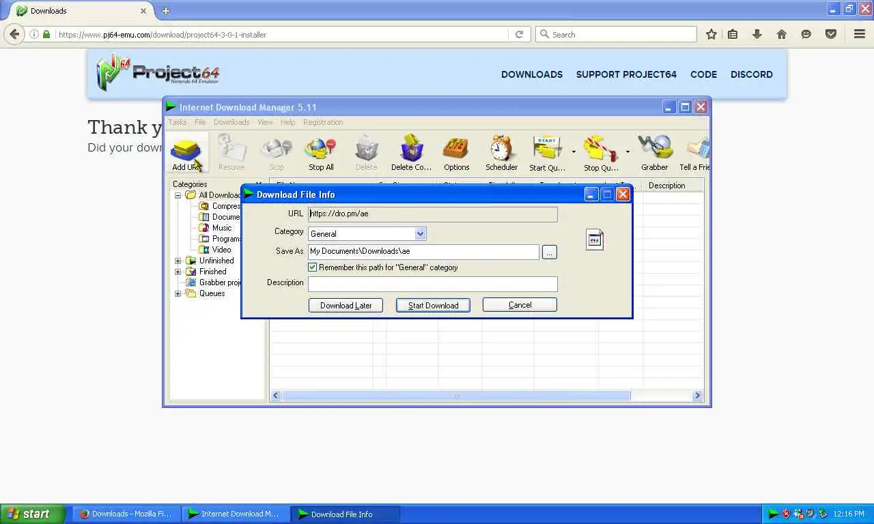This screenshot has height=524, width=874.
Task: Open Start Queue dropdown arrow
Action: pos(574,152)
